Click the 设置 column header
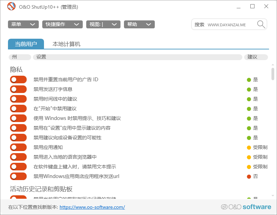The height and width of the screenshot is (215, 277). (x=137, y=57)
